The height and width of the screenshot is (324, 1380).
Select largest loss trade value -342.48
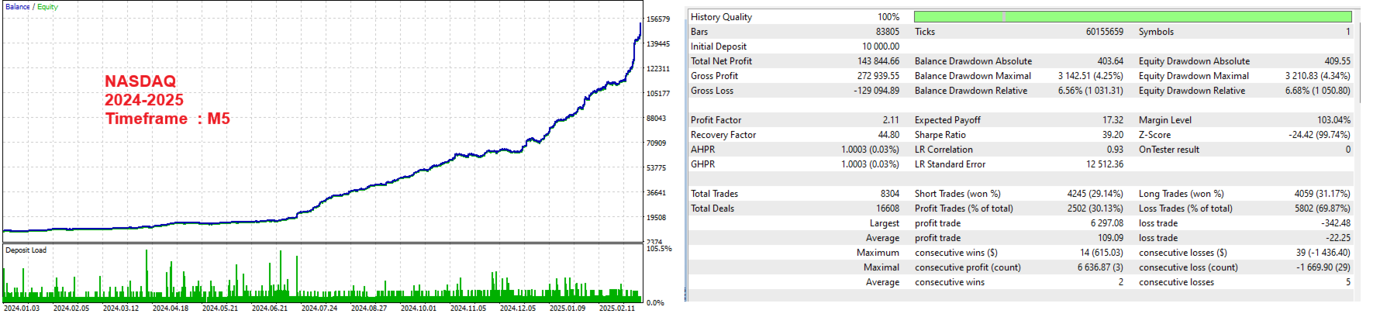pyautogui.click(x=1336, y=223)
